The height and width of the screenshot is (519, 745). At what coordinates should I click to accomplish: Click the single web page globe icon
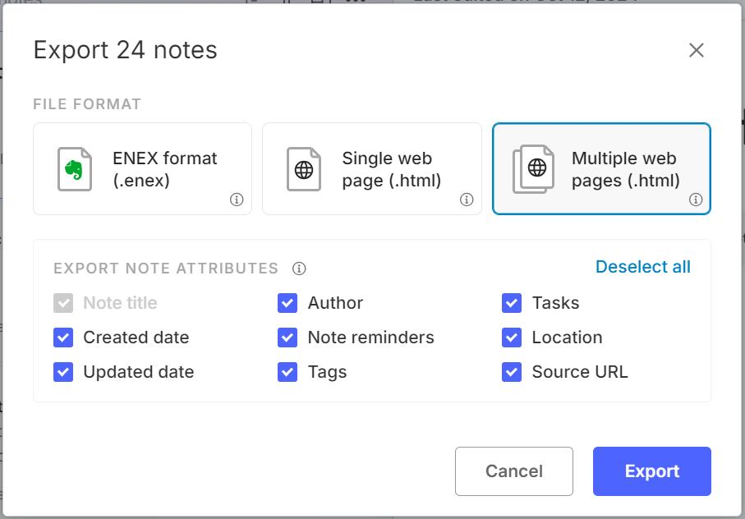(304, 169)
